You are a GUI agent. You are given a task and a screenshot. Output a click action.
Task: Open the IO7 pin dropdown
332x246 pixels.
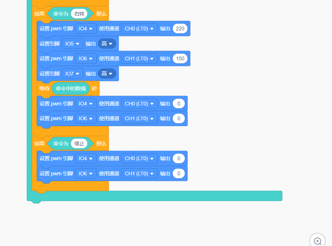click(x=73, y=74)
